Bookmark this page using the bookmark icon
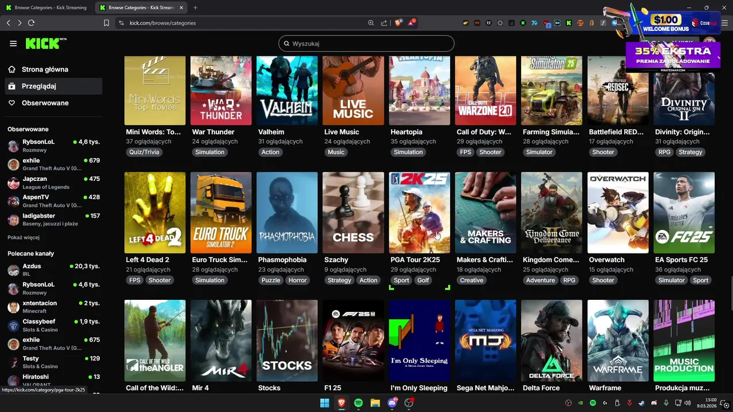This screenshot has width=733, height=412. (106, 23)
